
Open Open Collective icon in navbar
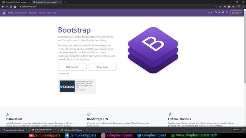pyautogui.click(x=227, y=13)
